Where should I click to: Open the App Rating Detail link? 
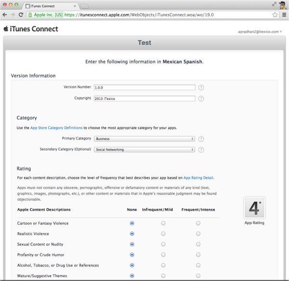tap(198, 178)
